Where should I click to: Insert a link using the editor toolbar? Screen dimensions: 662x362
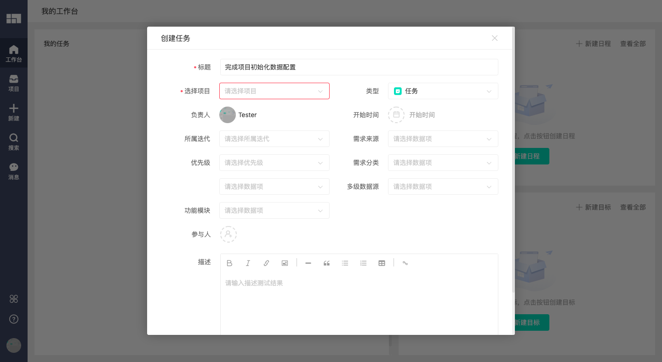(x=266, y=263)
